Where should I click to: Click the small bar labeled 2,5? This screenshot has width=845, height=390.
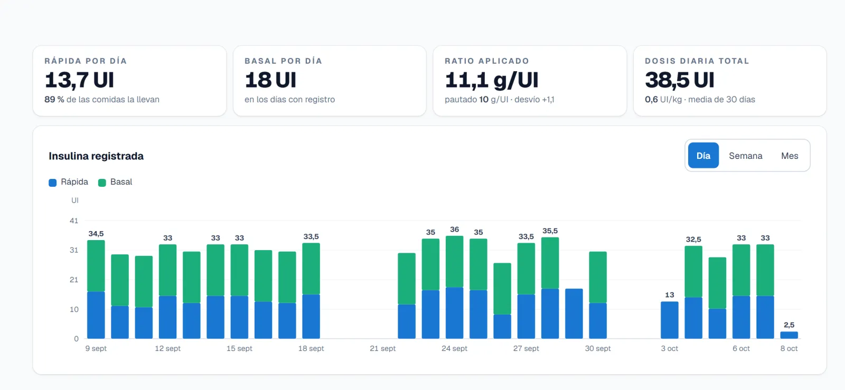(x=789, y=335)
